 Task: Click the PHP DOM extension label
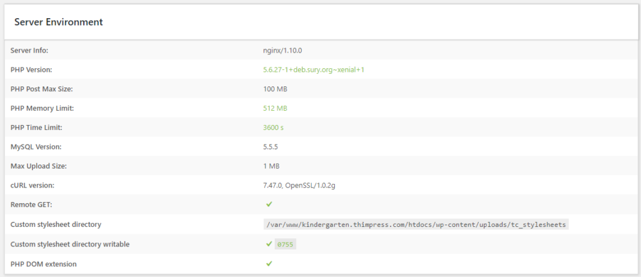44,264
